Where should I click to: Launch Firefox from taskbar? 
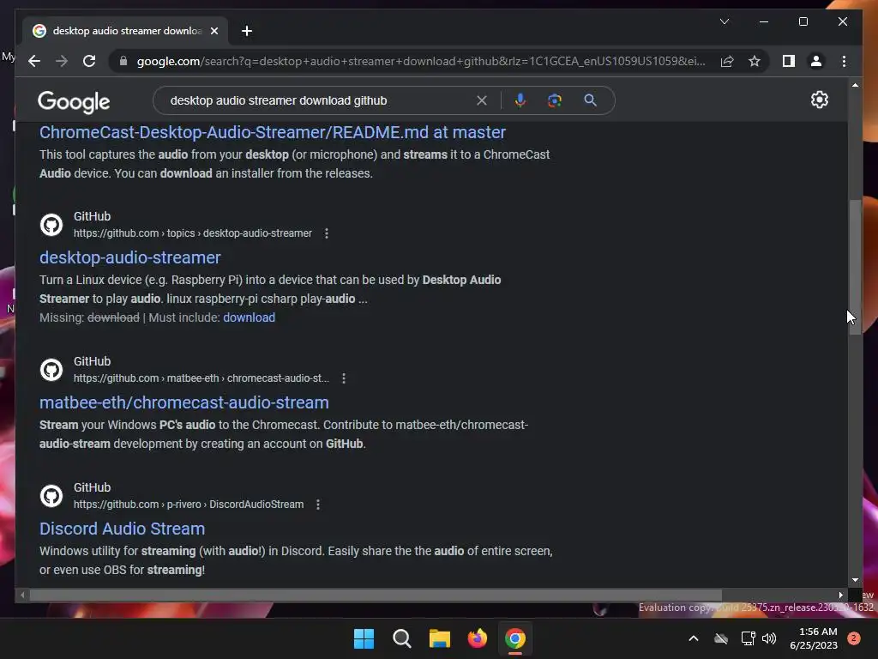pyautogui.click(x=477, y=638)
